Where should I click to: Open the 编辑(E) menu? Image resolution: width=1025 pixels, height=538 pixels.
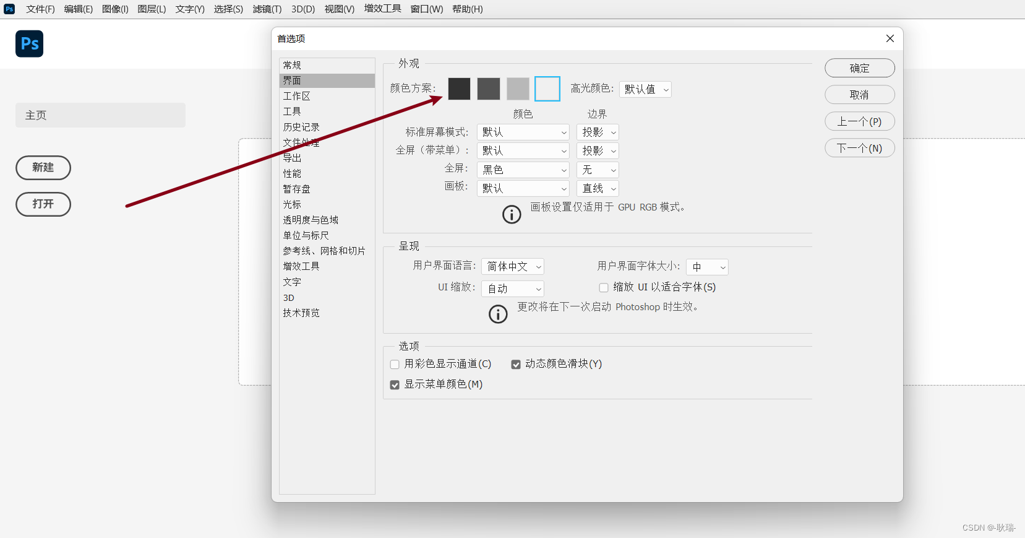click(x=79, y=9)
